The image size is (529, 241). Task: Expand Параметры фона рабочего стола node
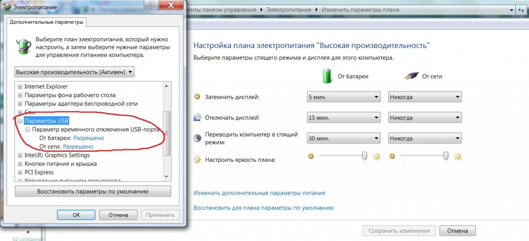click(20, 95)
